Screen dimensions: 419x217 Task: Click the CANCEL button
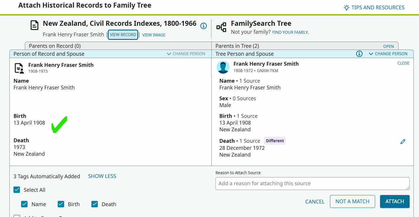[x=315, y=201]
